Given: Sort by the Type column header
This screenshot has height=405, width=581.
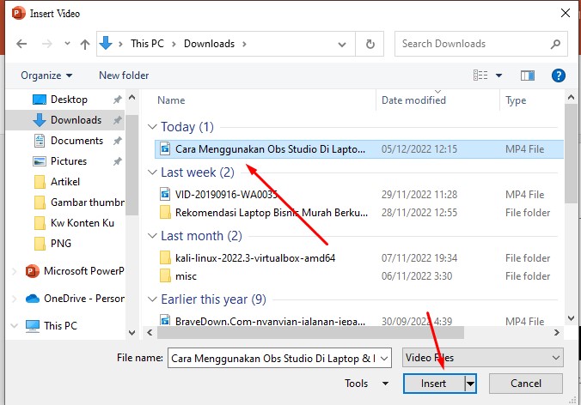Looking at the screenshot, I should (x=516, y=100).
